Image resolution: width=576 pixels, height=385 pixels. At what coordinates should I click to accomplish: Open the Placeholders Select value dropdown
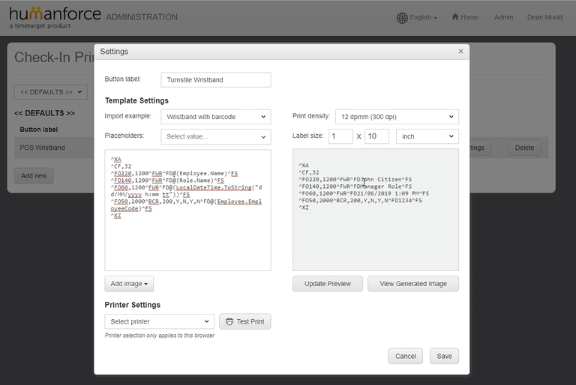tap(216, 136)
